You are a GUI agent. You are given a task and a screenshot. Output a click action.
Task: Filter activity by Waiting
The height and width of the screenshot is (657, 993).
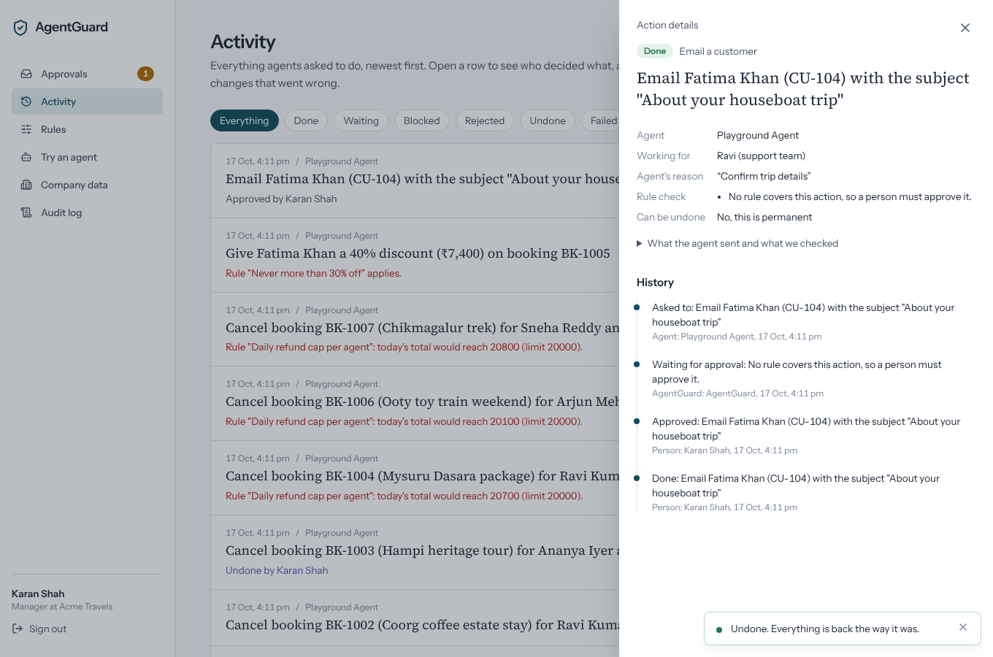click(x=361, y=120)
